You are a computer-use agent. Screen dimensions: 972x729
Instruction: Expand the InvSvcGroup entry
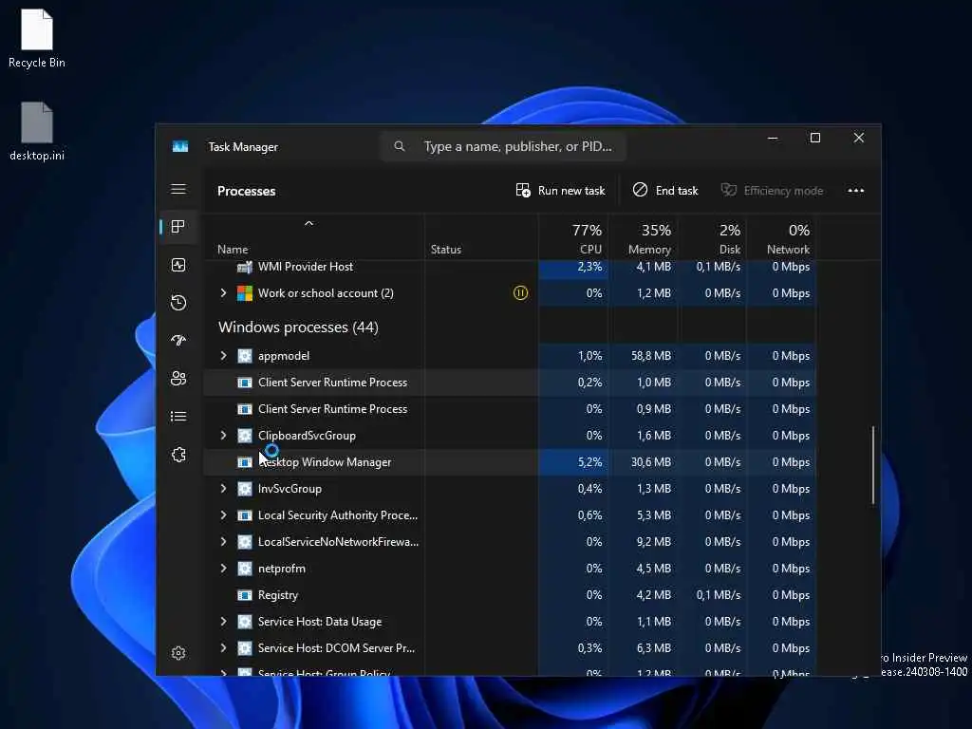(223, 489)
